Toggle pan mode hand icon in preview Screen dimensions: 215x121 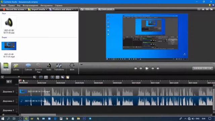(203, 9)
